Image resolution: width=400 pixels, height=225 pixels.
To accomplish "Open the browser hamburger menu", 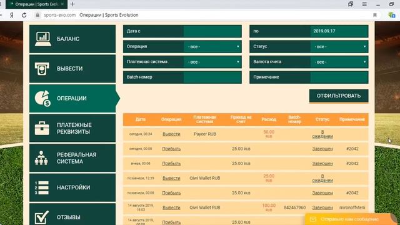I will pyautogui.click(x=364, y=4).
